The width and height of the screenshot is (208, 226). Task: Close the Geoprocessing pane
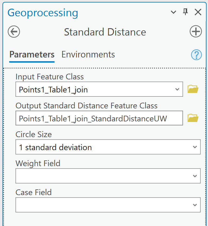pyautogui.click(x=198, y=12)
